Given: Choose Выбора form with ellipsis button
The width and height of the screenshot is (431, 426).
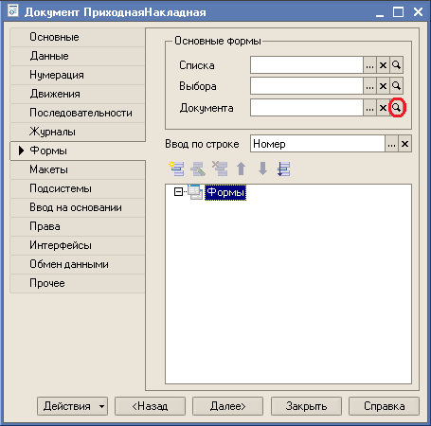Looking at the screenshot, I should 369,86.
